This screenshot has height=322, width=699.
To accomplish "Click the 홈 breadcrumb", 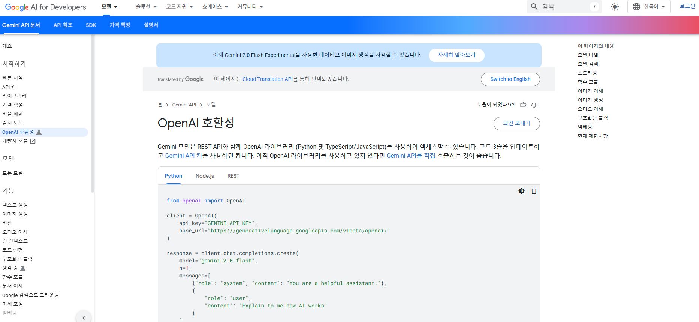I will click(x=160, y=105).
